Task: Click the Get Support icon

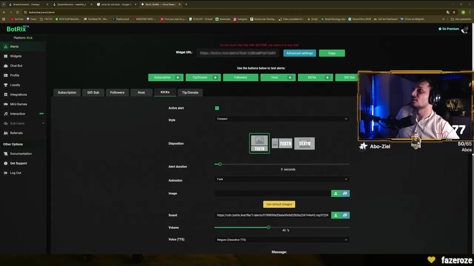Action: 6,163
